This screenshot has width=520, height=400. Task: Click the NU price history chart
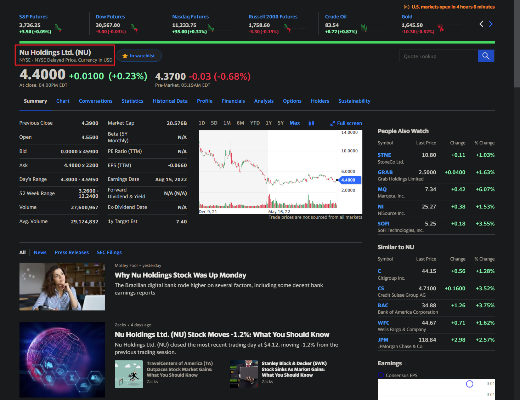pos(280,172)
